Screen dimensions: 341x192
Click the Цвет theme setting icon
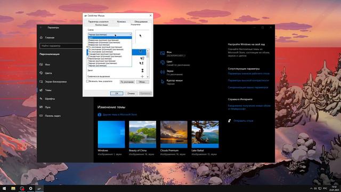162,63
